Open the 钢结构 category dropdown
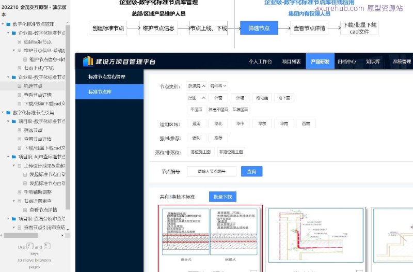The image size is (413, 272). pos(218,86)
